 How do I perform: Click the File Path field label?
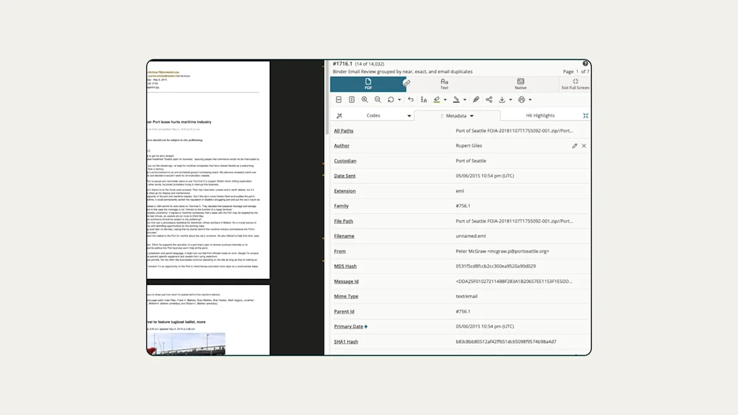[344, 221]
